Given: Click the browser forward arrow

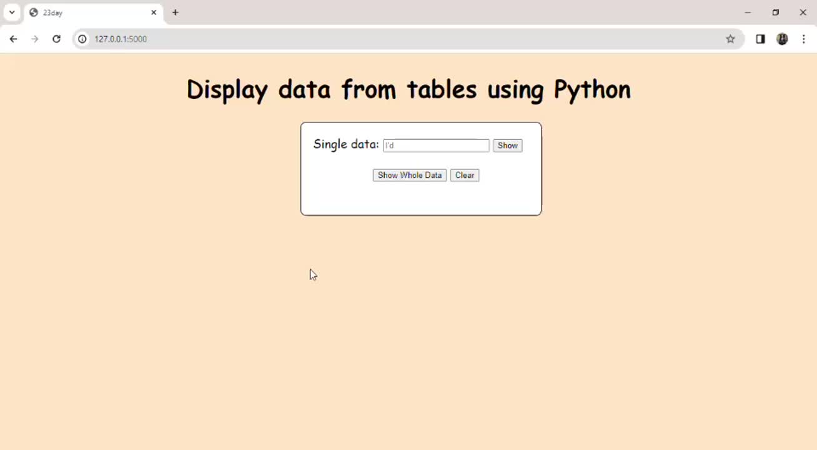Looking at the screenshot, I should [x=35, y=39].
